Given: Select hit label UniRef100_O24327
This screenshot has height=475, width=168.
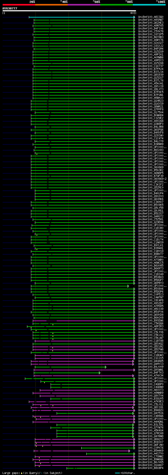Looking at the screenshot, I should click(151, 43).
